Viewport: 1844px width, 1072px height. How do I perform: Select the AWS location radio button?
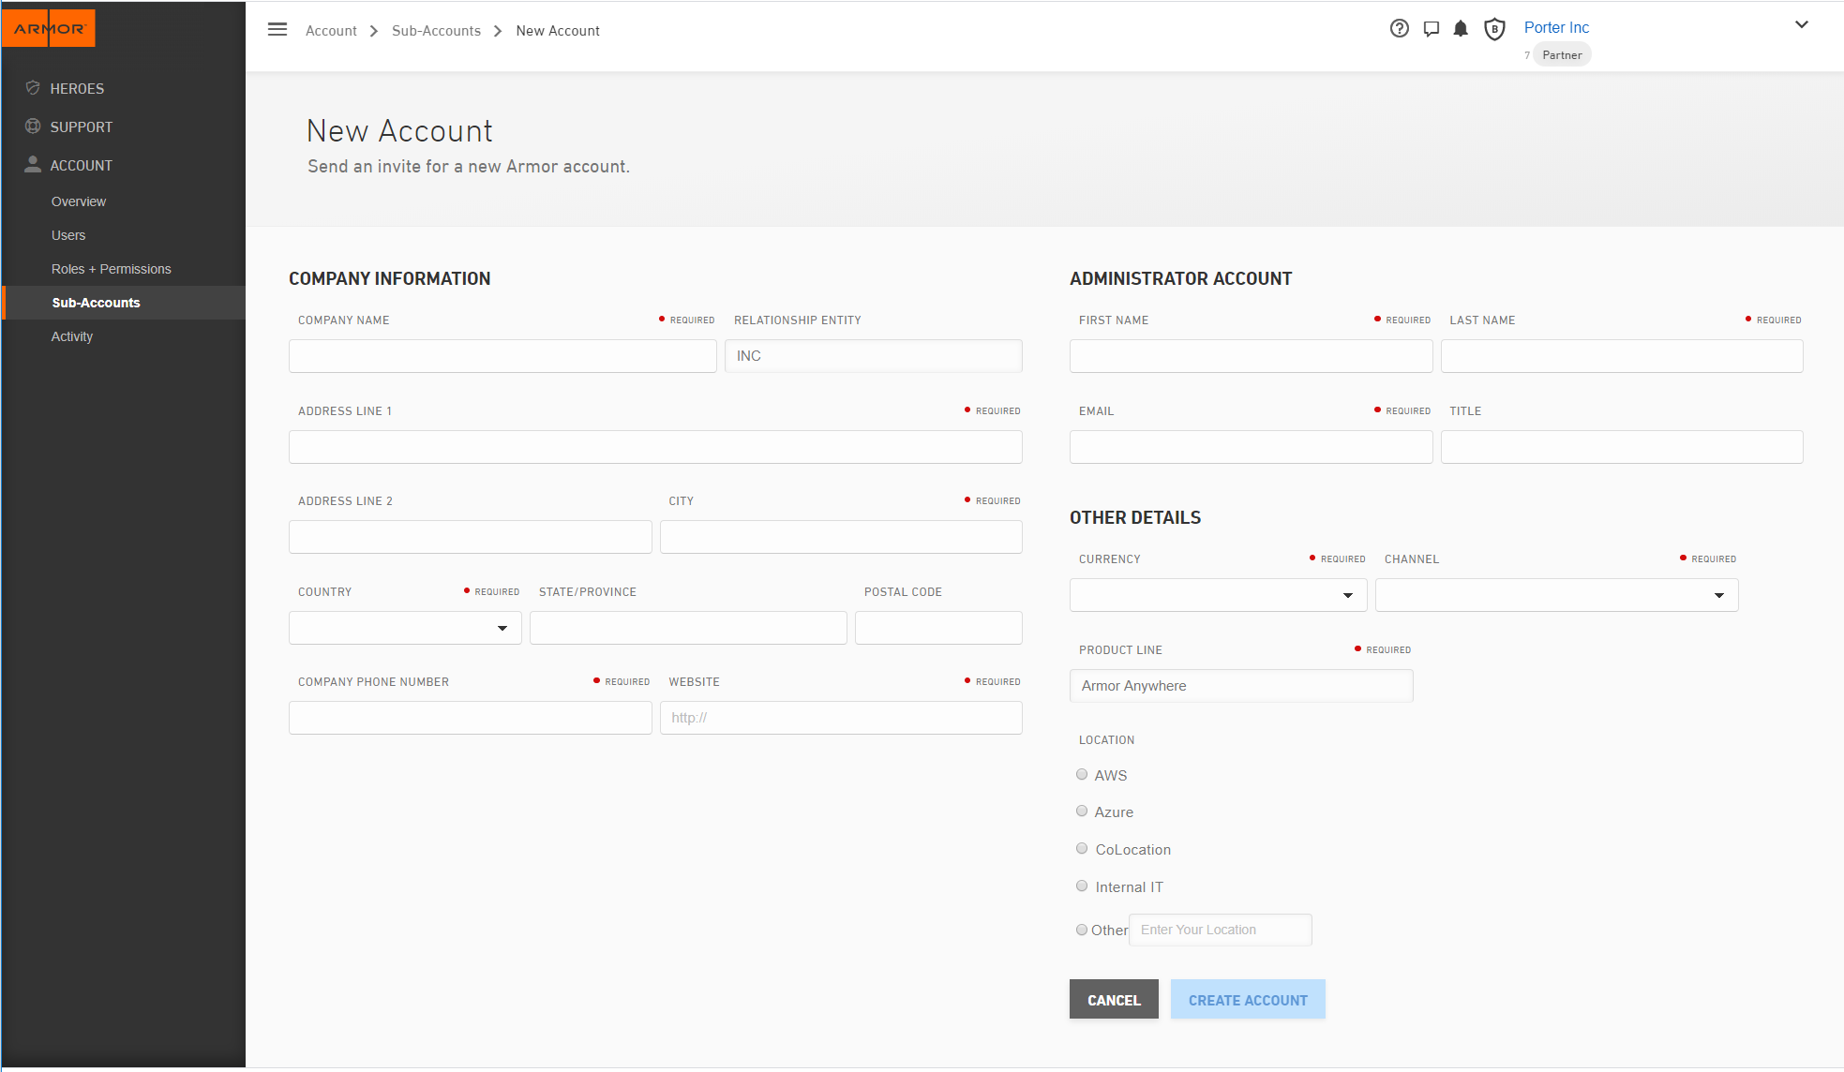pos(1082,774)
